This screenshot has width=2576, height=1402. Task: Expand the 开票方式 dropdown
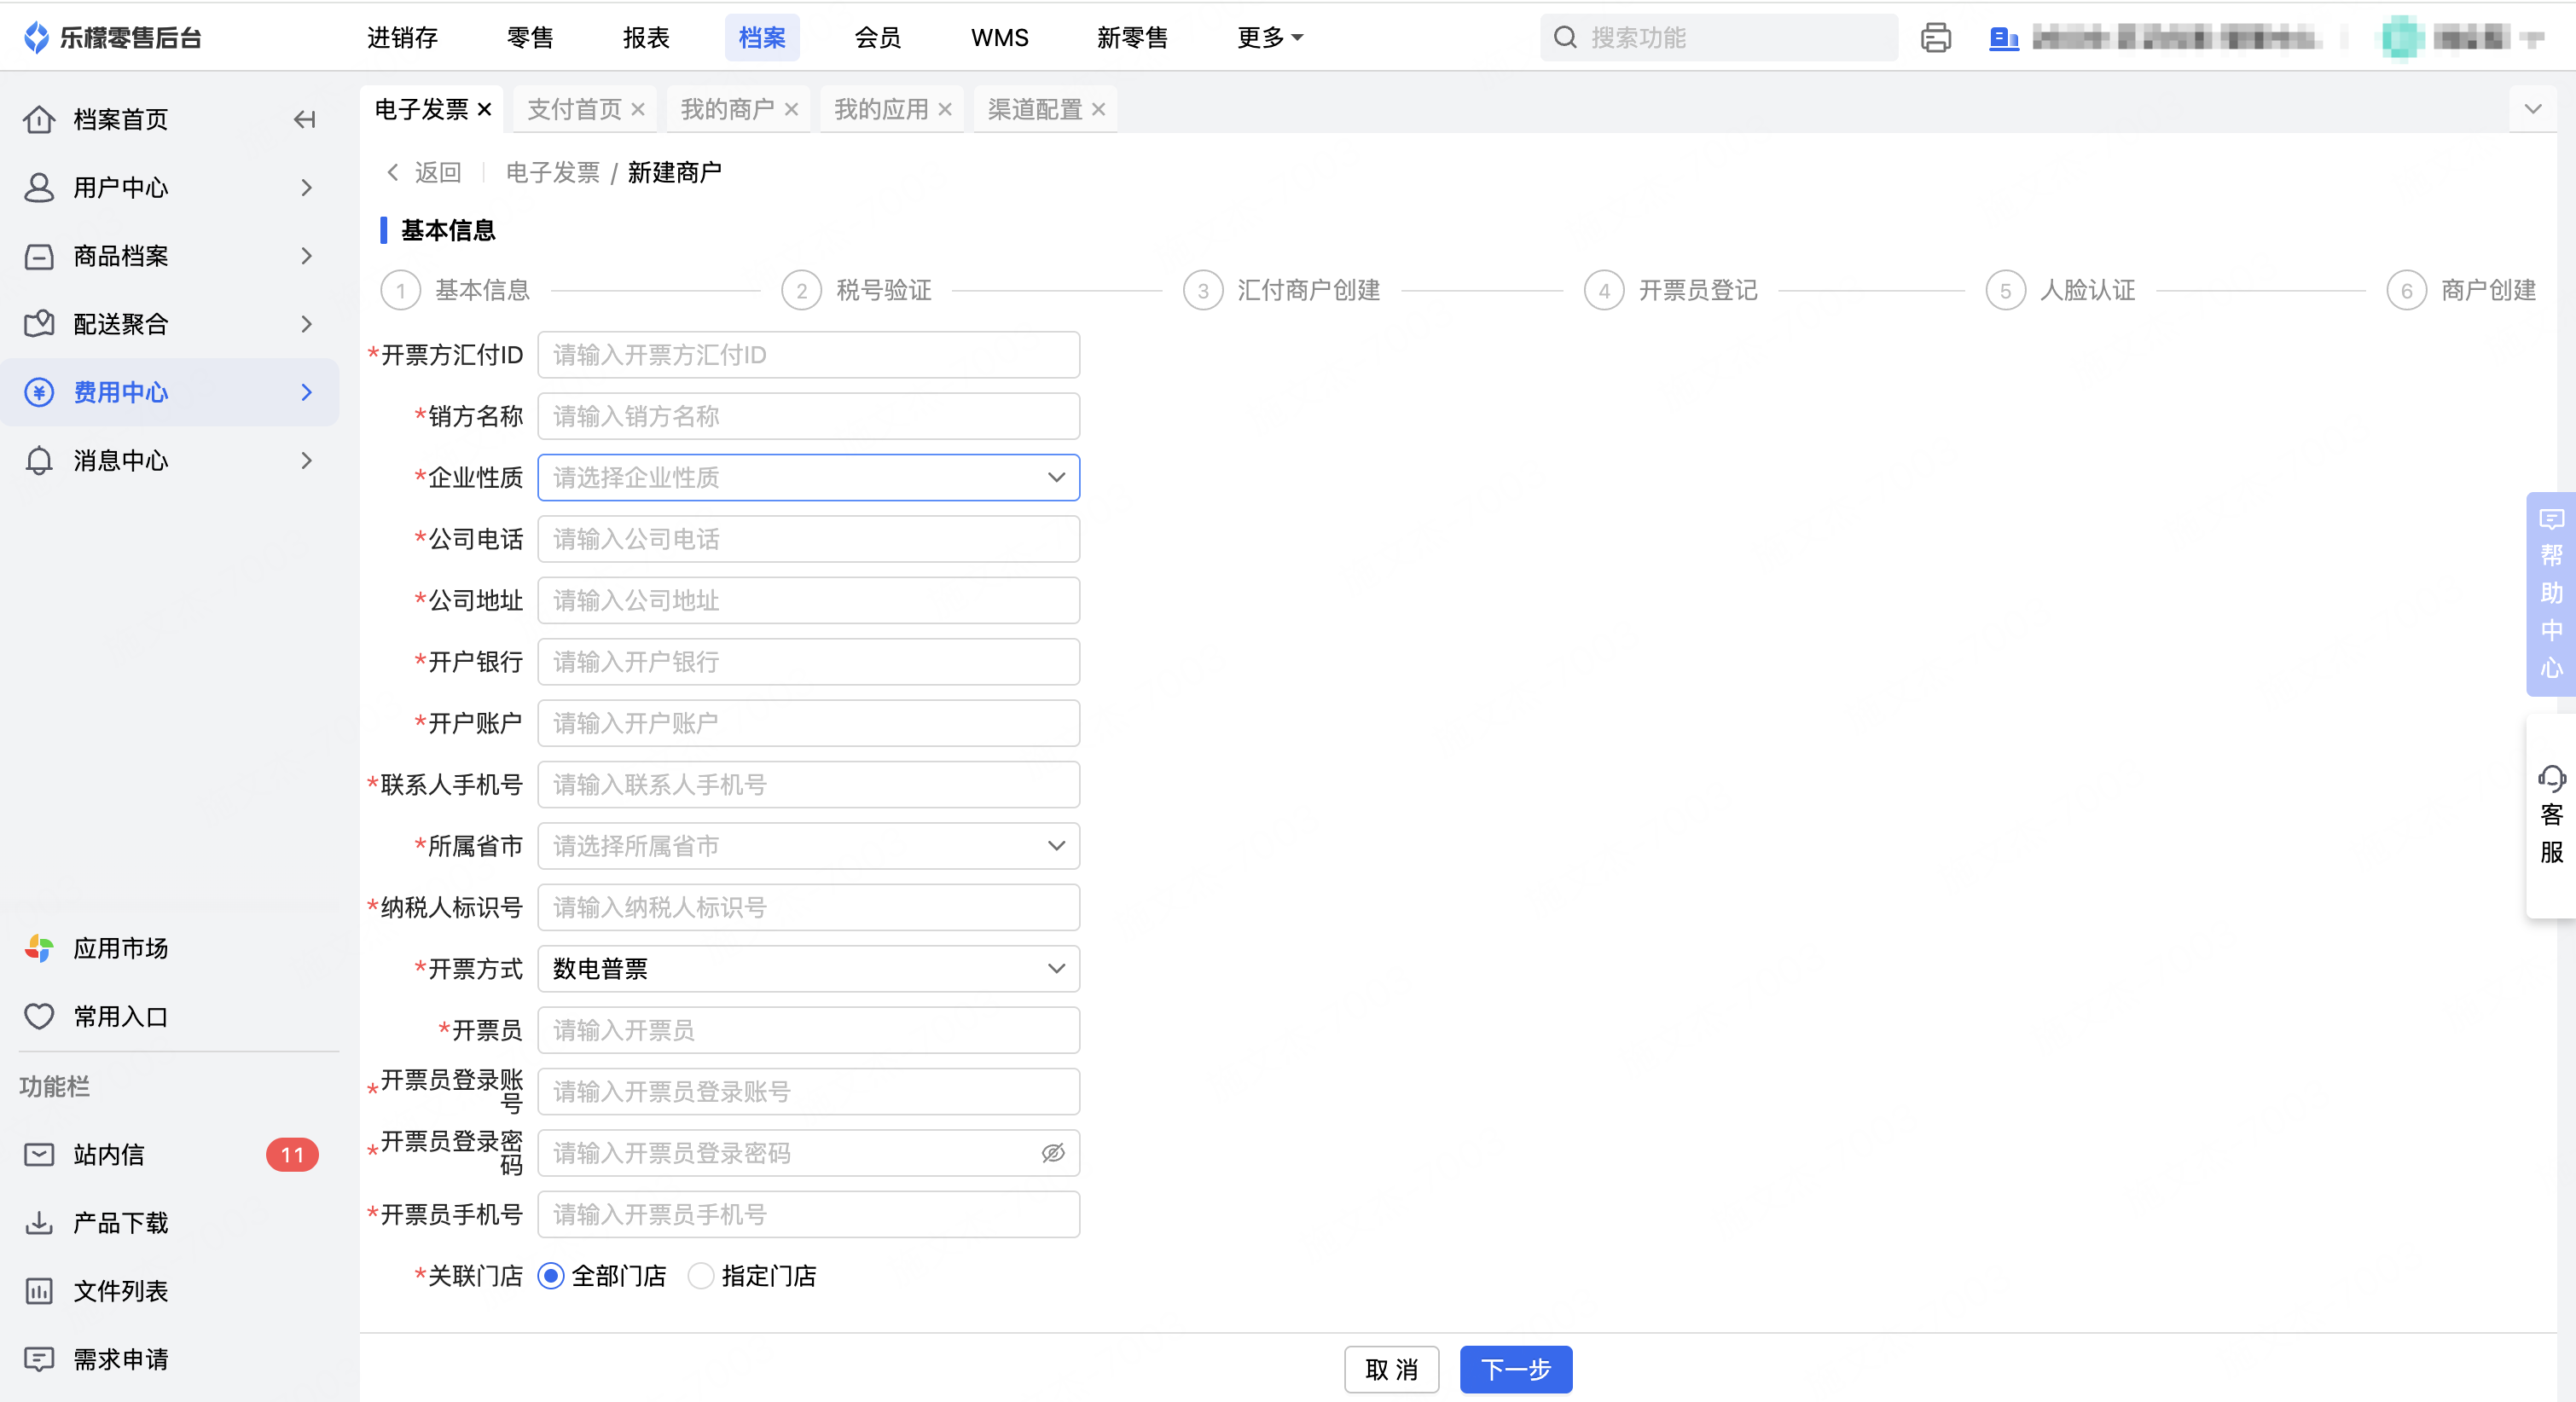pos(808,969)
